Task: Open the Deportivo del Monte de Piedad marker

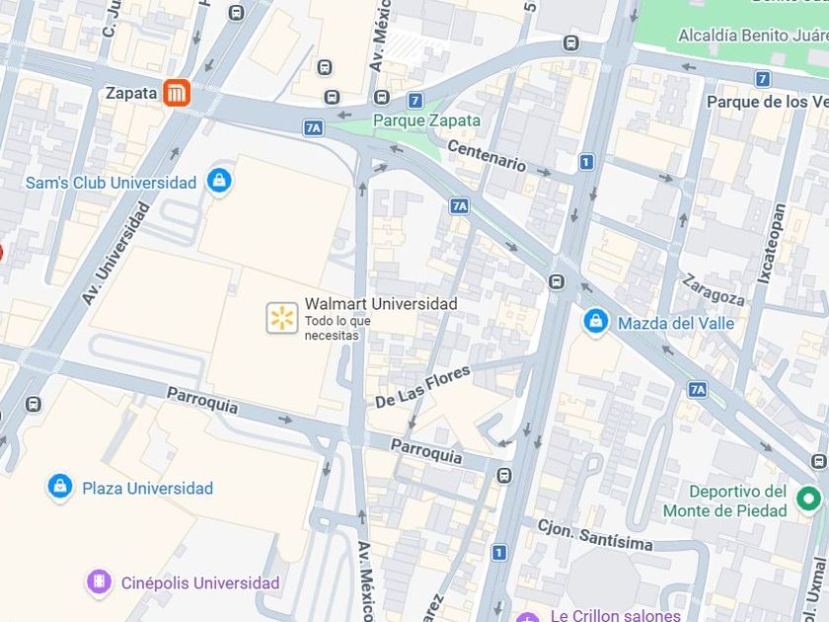Action: [x=808, y=499]
